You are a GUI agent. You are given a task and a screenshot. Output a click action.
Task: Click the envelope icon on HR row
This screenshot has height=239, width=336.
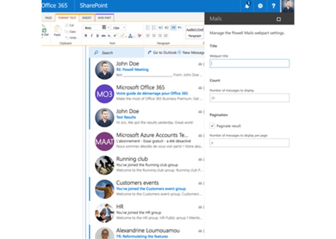point(200,207)
